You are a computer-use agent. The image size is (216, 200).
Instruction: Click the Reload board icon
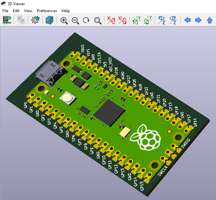[x=7, y=20]
